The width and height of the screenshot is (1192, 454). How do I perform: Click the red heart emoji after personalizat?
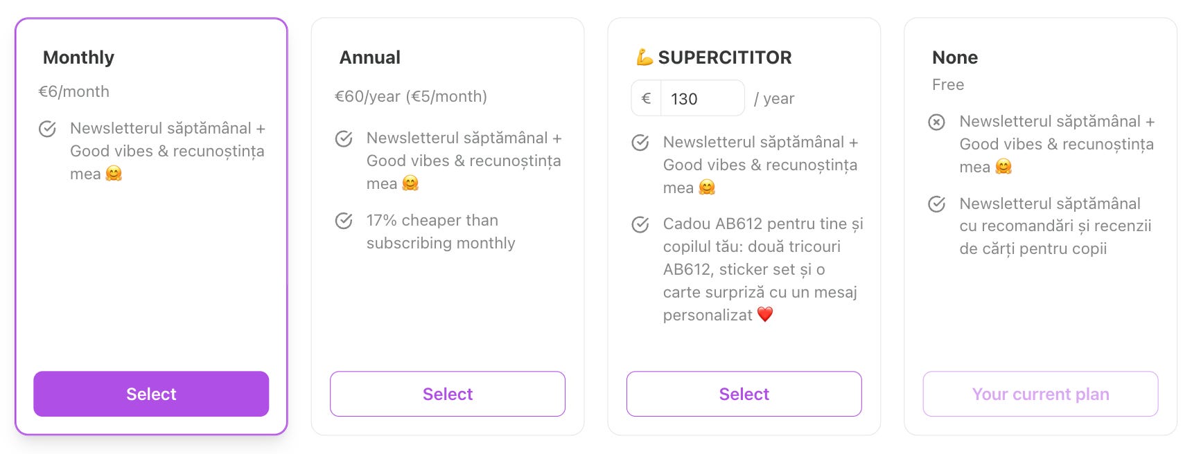[765, 315]
